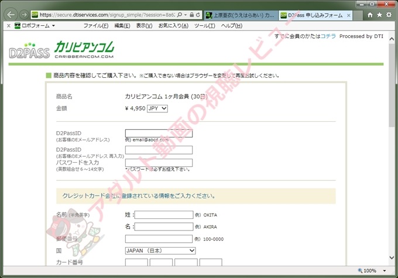Image resolution: width=398 pixels, height=278 pixels.
Task: Open browser Tools gear icon
Action: coord(389,15)
